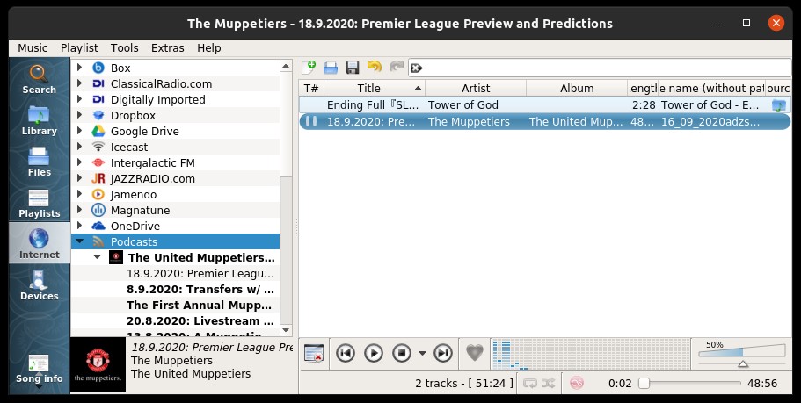The height and width of the screenshot is (403, 801).
Task: Click the tree scrollbar down arrow
Action: 286,330
